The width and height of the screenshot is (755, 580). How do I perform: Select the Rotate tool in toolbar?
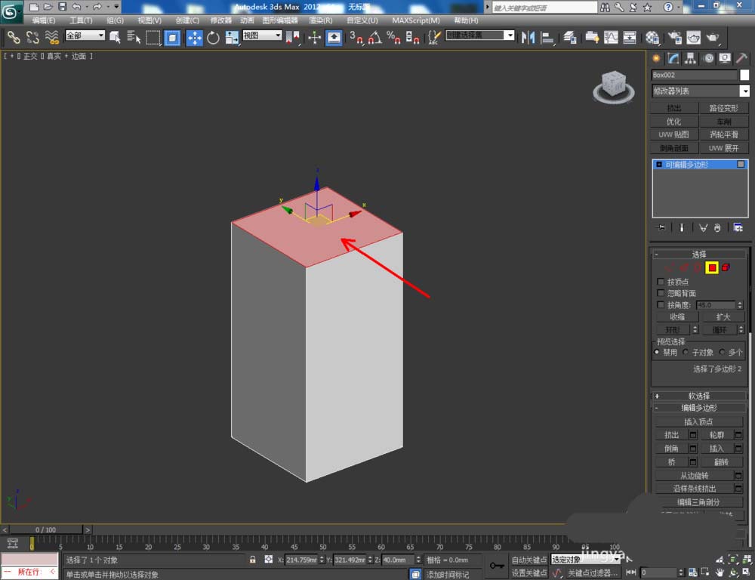(x=213, y=37)
